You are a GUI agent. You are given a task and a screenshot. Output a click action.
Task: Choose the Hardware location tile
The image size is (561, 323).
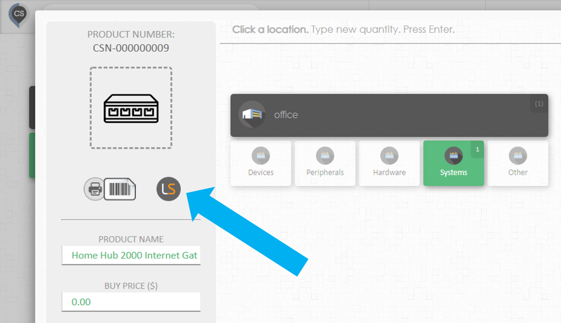tap(389, 163)
